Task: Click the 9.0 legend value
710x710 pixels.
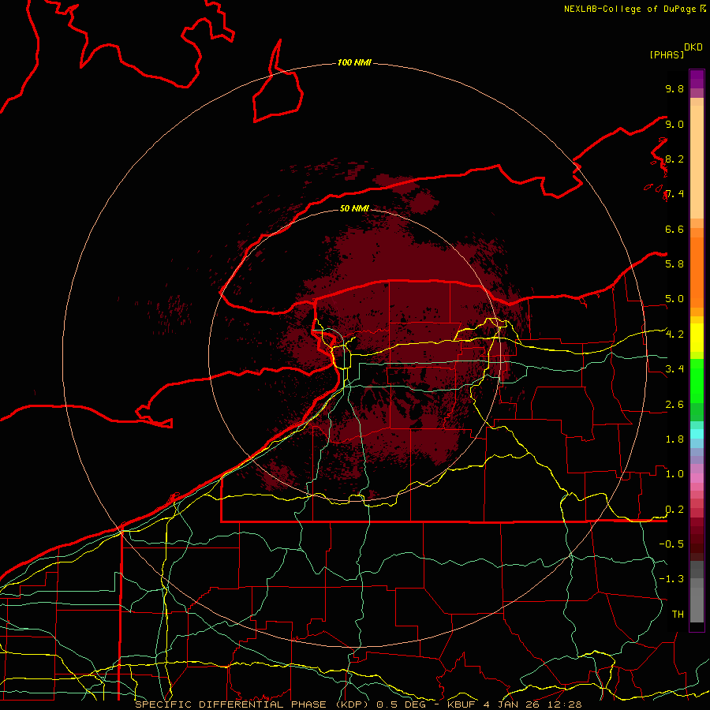Action: tap(674, 124)
